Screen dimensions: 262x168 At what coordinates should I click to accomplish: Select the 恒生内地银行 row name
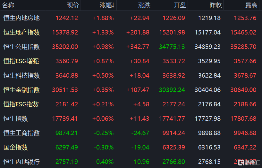point(21,162)
